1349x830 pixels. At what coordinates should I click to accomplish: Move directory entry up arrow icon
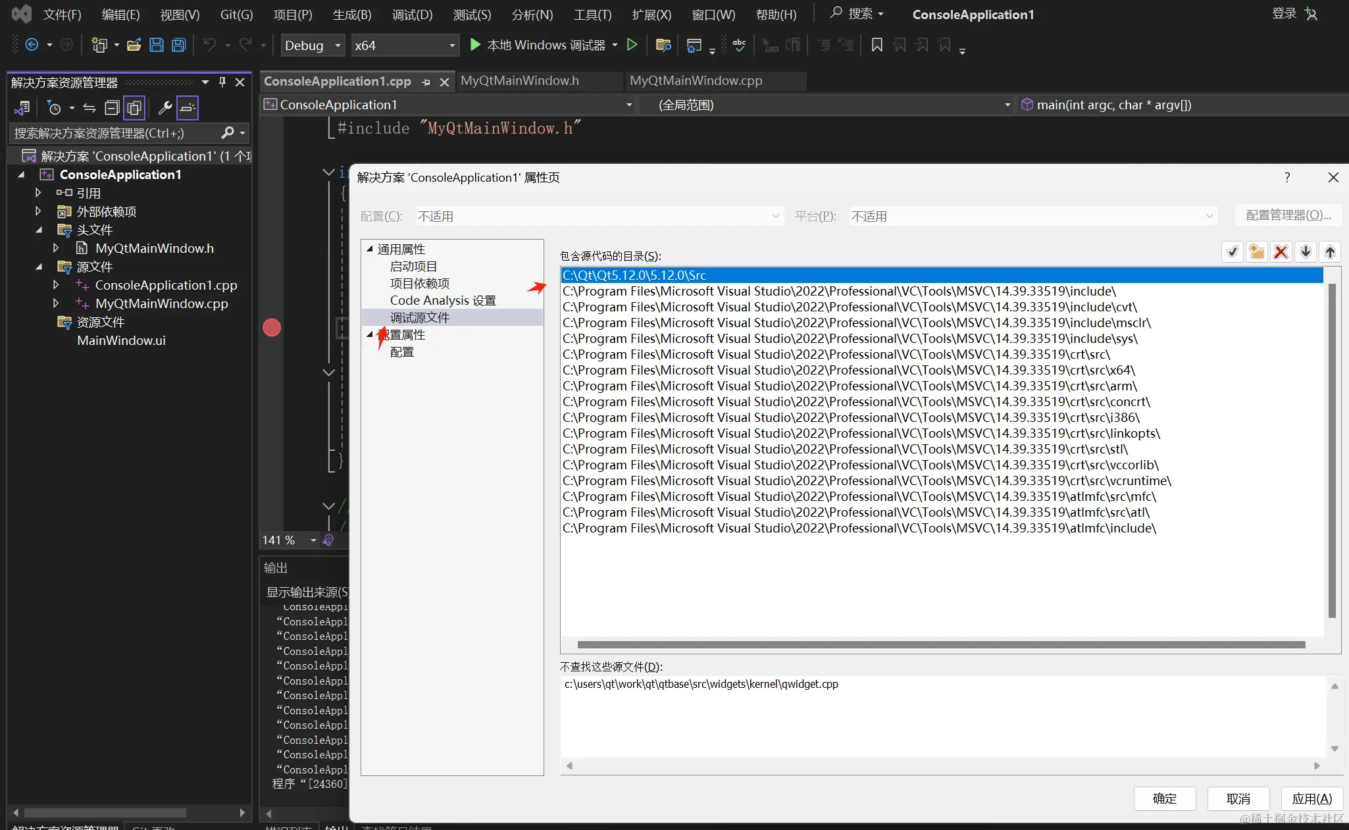(1330, 251)
